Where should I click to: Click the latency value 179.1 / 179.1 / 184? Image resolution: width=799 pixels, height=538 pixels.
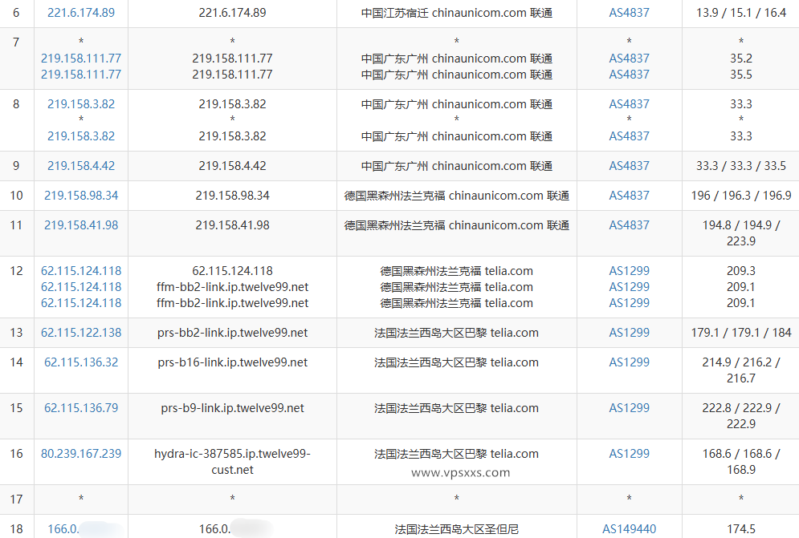(x=741, y=333)
